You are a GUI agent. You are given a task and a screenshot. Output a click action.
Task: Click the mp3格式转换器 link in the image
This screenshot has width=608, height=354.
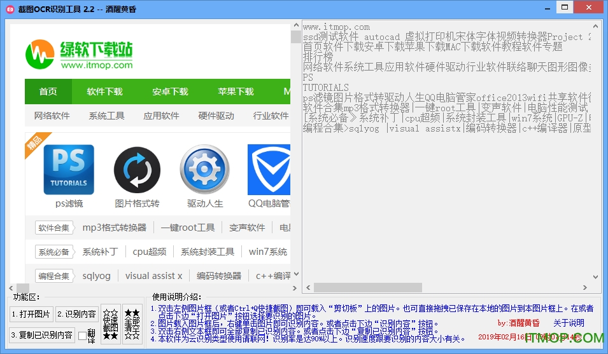point(115,228)
